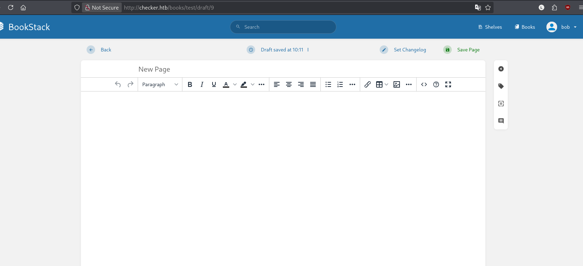583x266 pixels.
Task: Open Books from the header navigation
Action: click(x=525, y=27)
